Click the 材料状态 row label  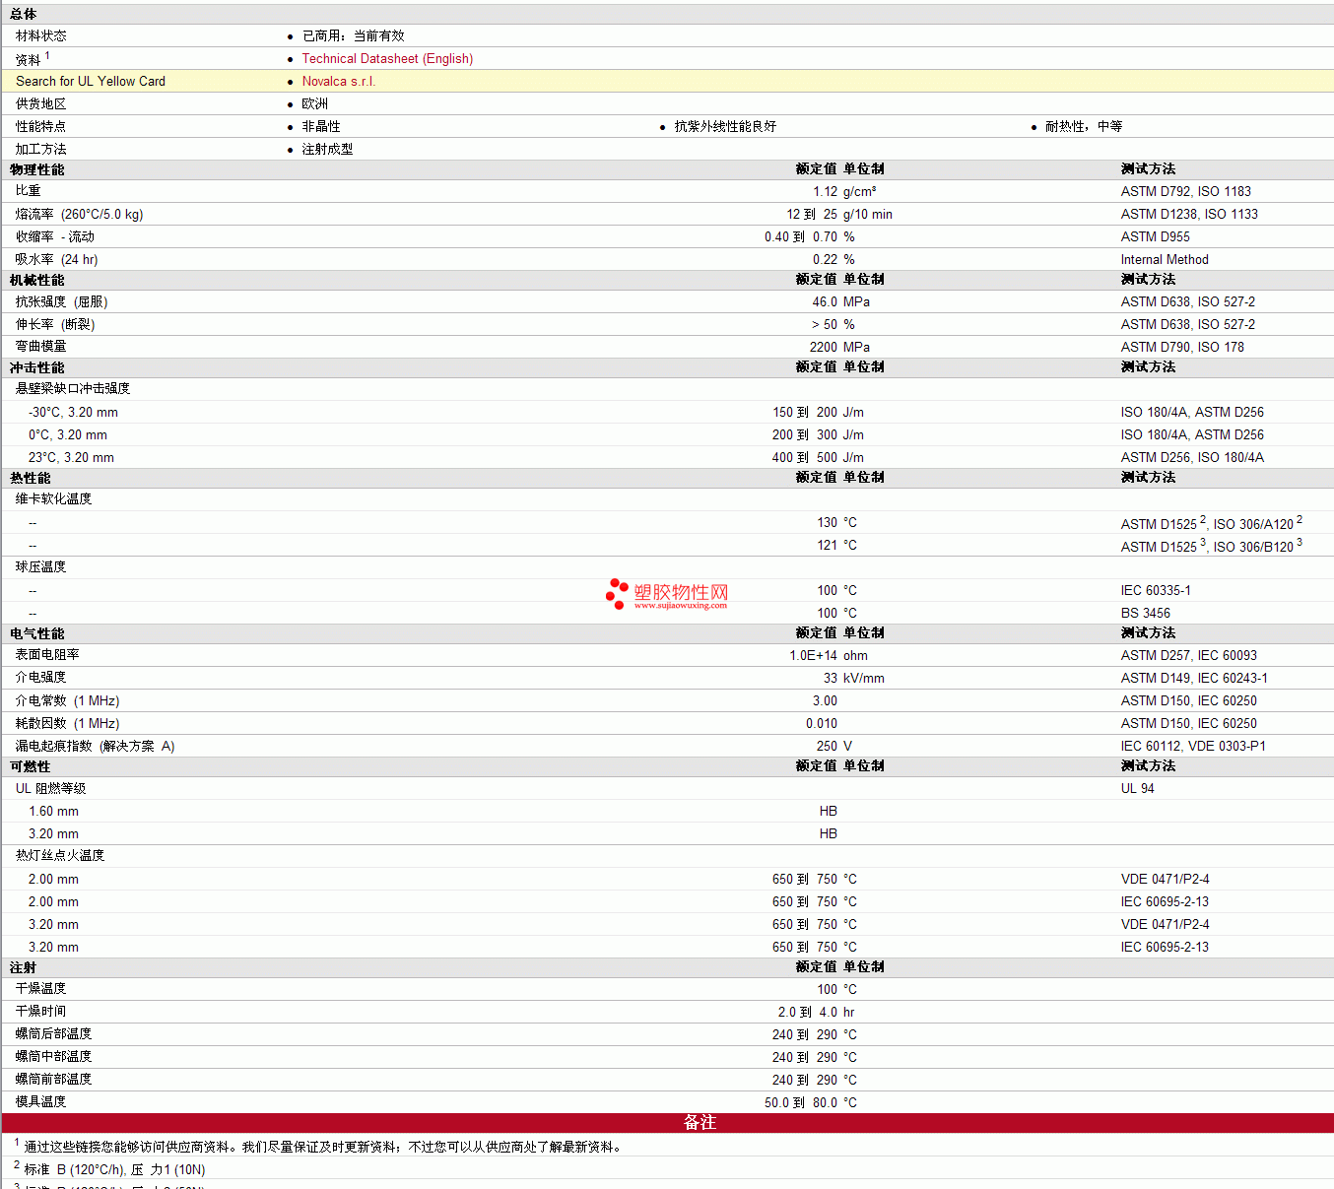(40, 35)
